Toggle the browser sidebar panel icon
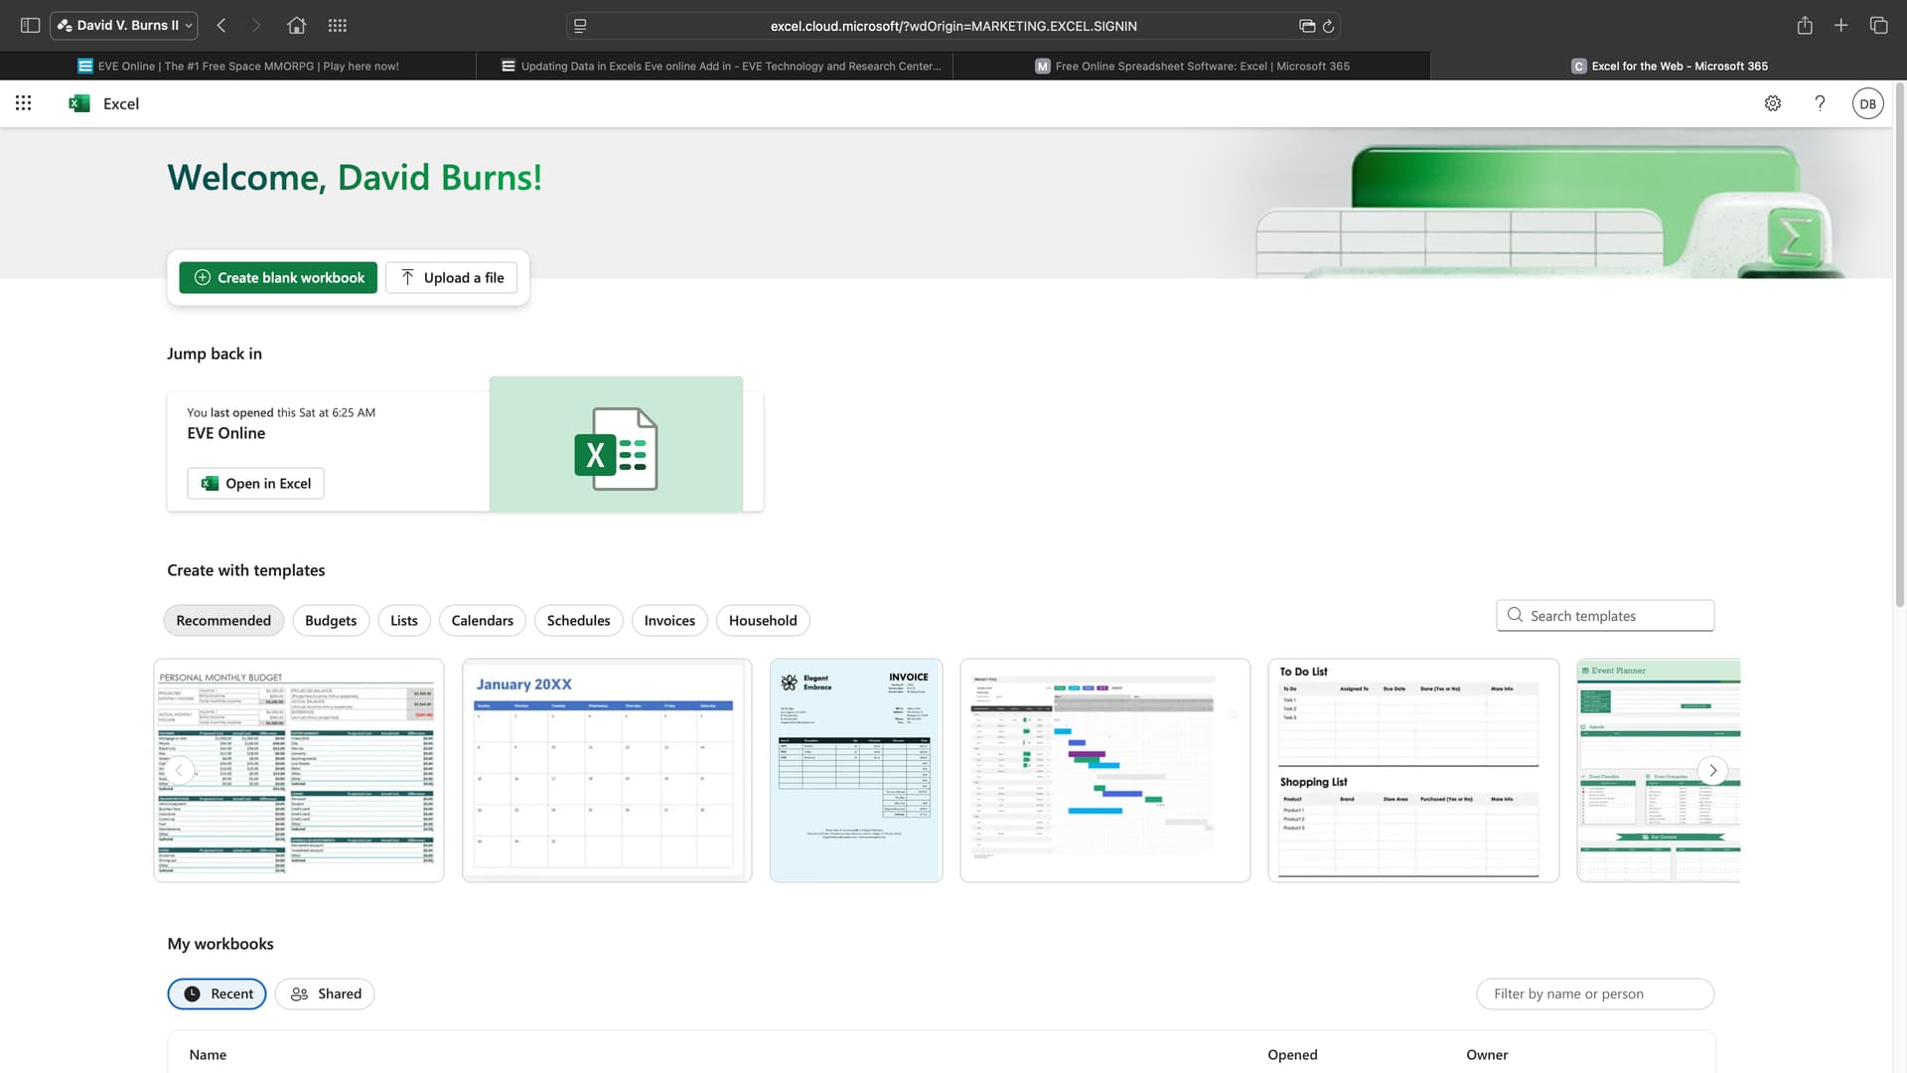Image resolution: width=1907 pixels, height=1073 pixels. [x=30, y=26]
